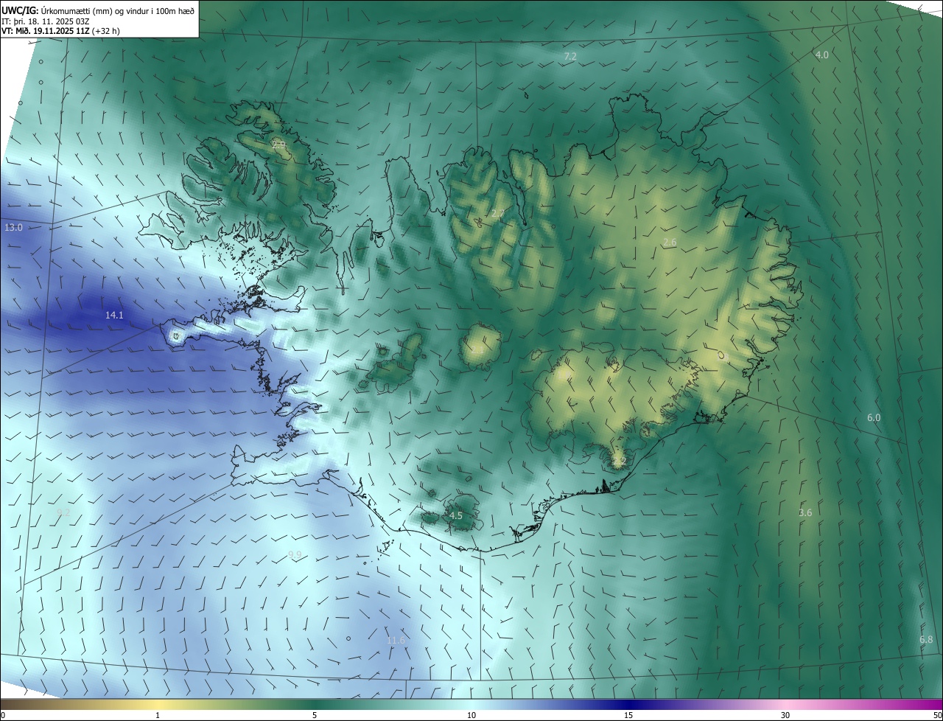Click the 4.0 value label in the northeast
Screen dimensions: 943x721
coord(821,55)
